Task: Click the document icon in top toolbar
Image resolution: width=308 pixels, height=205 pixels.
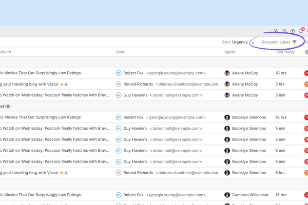Action: [x=284, y=31]
